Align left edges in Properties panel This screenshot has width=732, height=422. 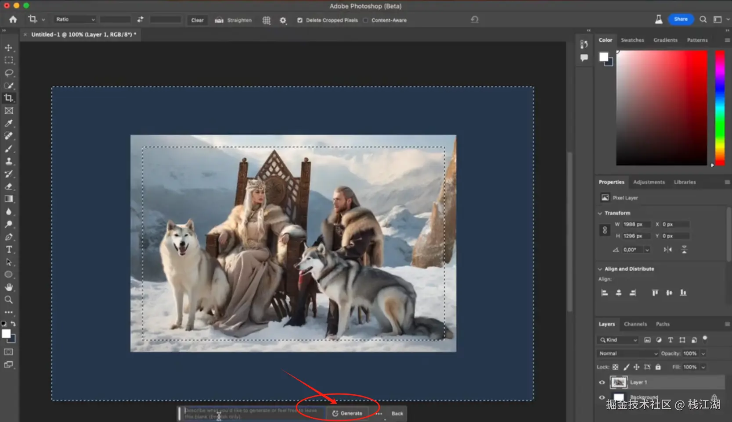[x=605, y=293]
